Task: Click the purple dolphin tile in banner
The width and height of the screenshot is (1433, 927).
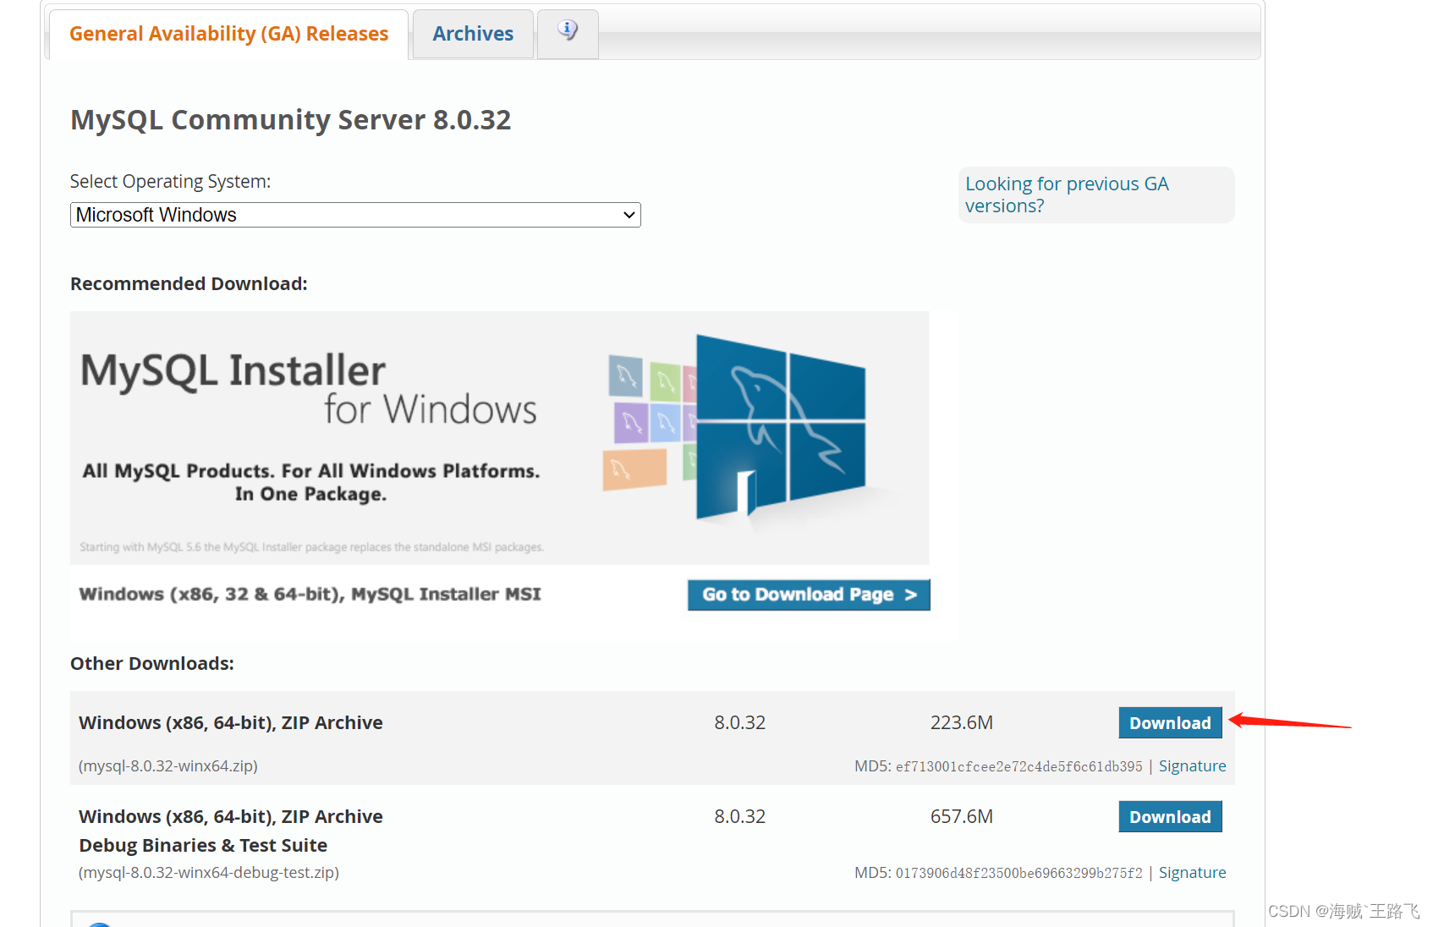Action: [x=630, y=421]
